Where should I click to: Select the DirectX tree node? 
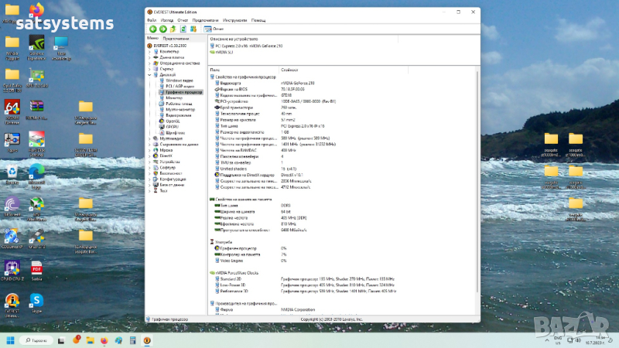click(166, 155)
